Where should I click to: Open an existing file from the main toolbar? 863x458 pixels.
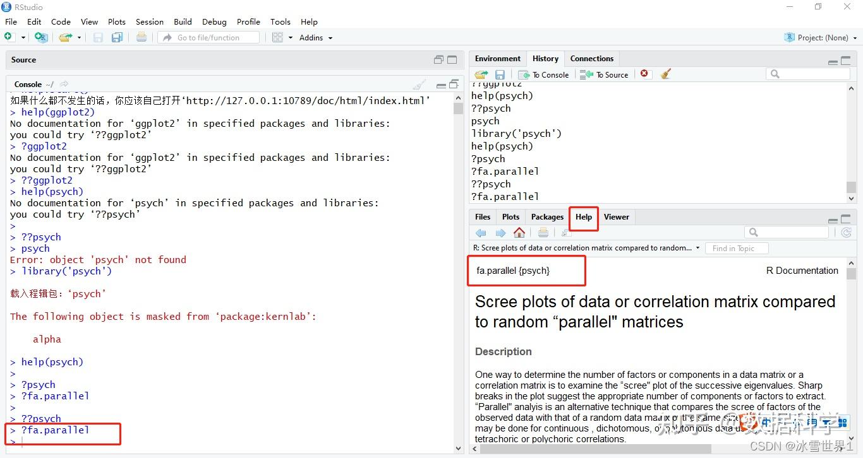pos(65,38)
